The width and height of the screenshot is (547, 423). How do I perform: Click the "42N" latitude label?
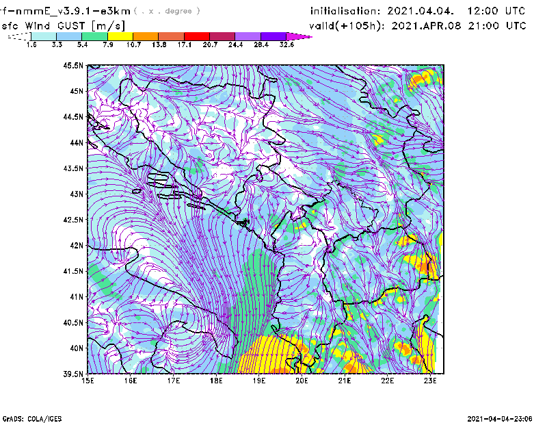coord(77,246)
